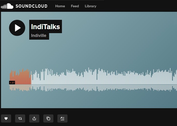This screenshot has width=177, height=126.
Task: Go to the Home nav item
Action: coord(60,6)
